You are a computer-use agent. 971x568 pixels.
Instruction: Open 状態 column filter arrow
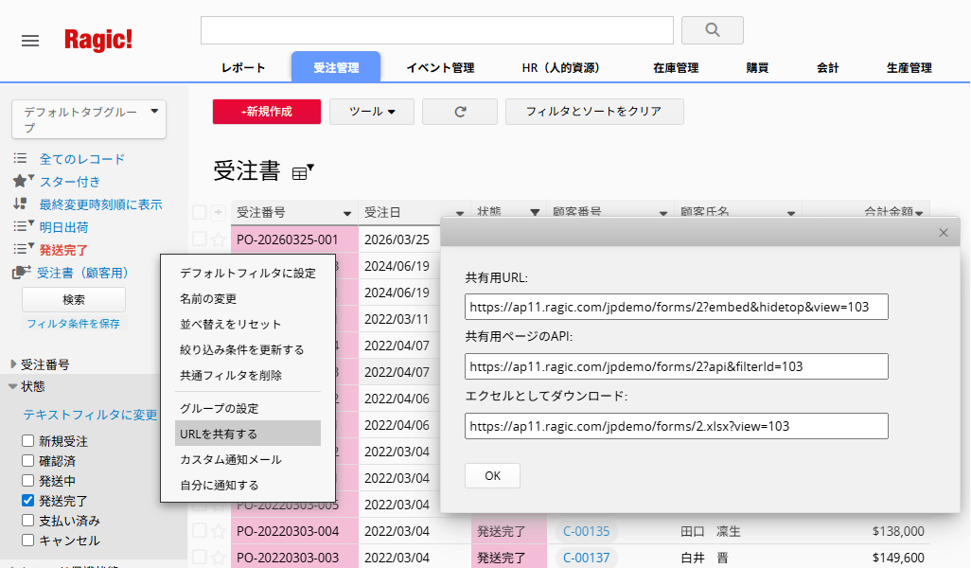[535, 212]
